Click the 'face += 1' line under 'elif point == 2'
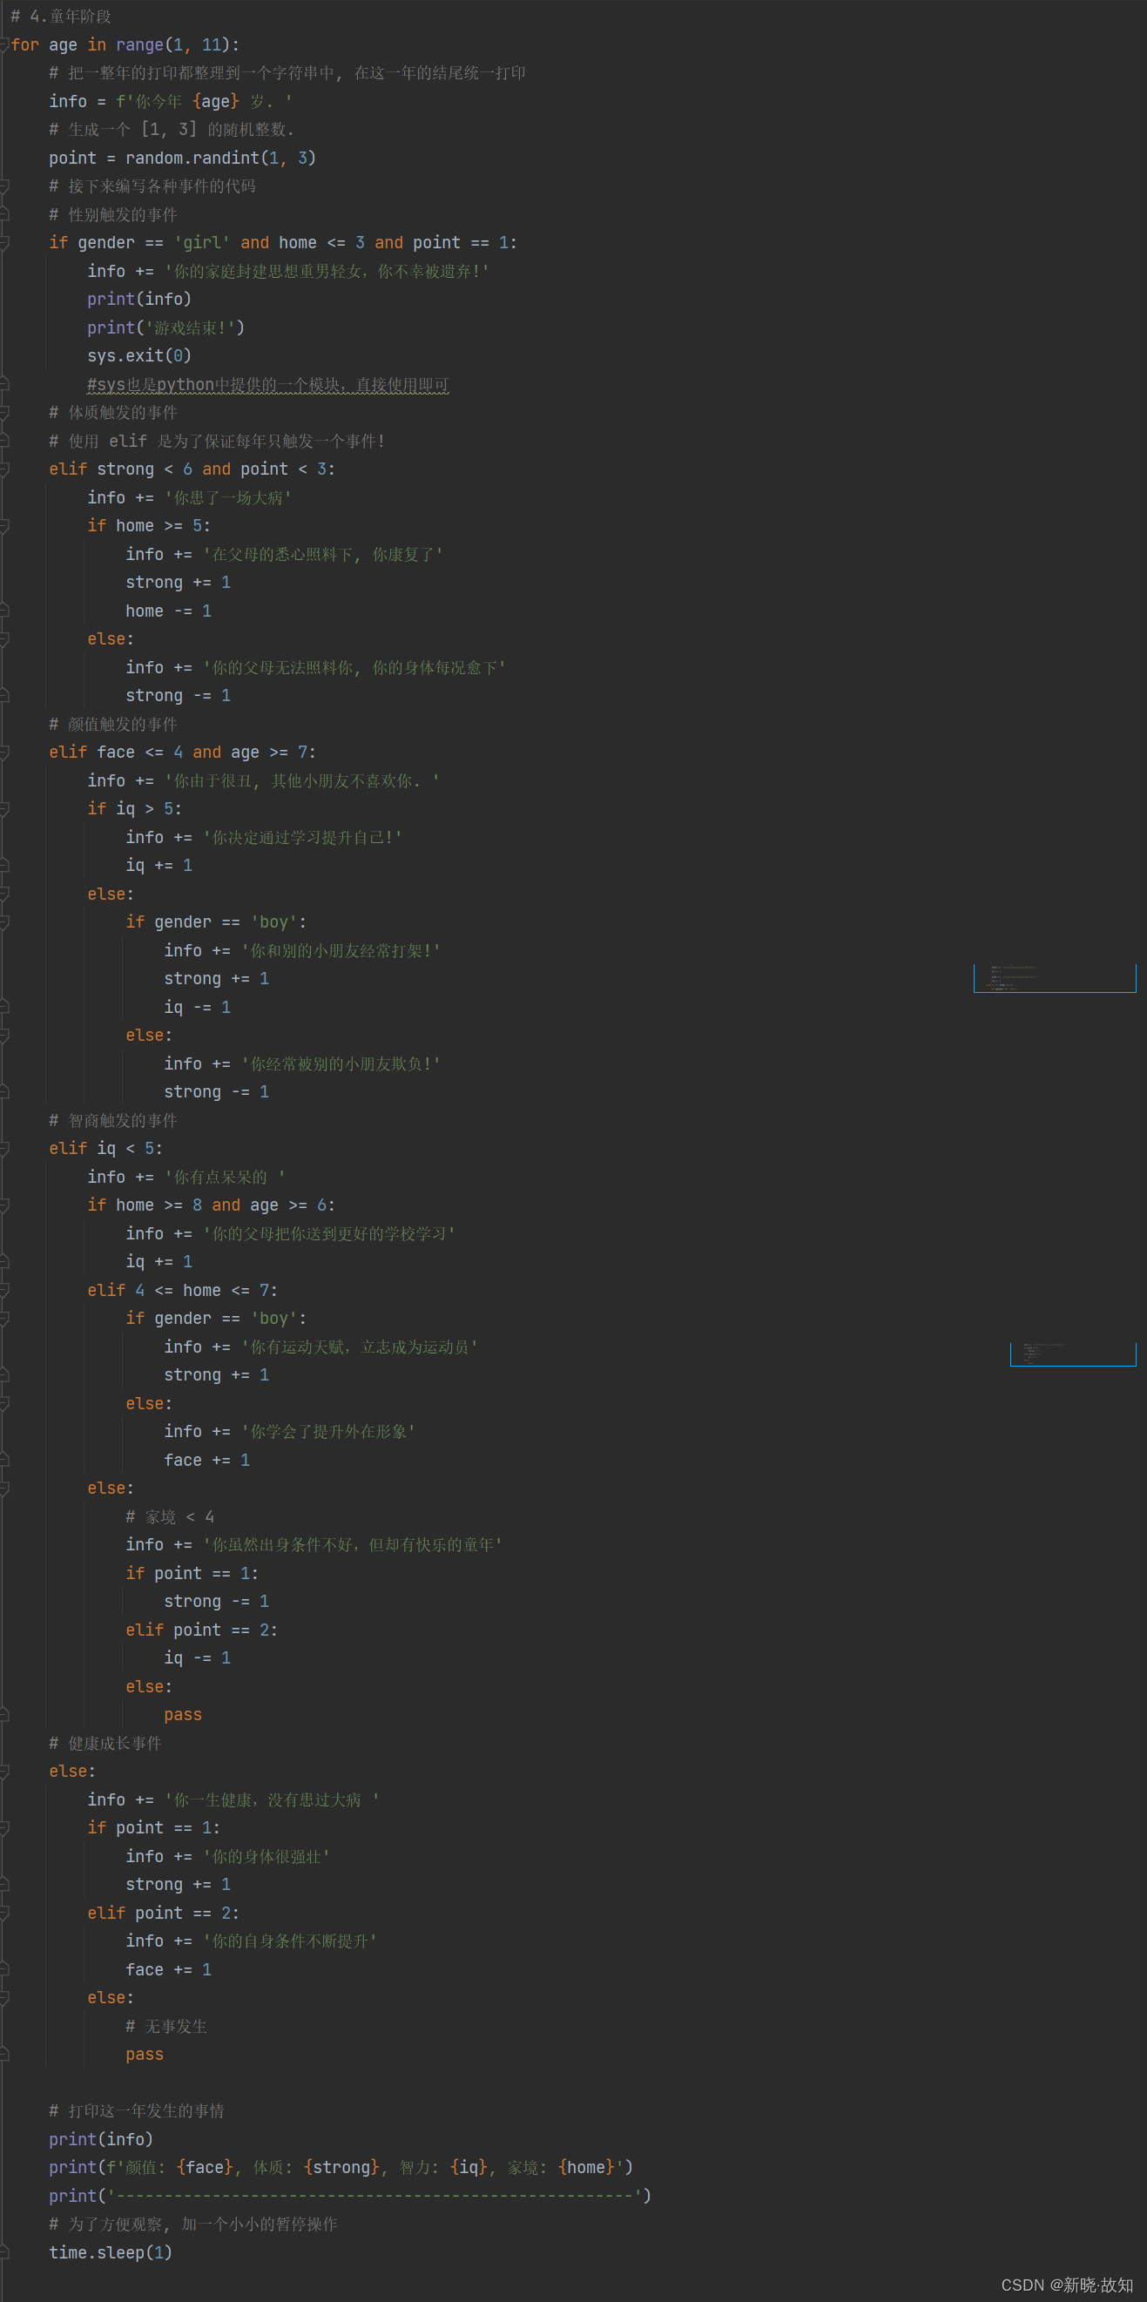This screenshot has height=2302, width=1147. pos(169,1968)
